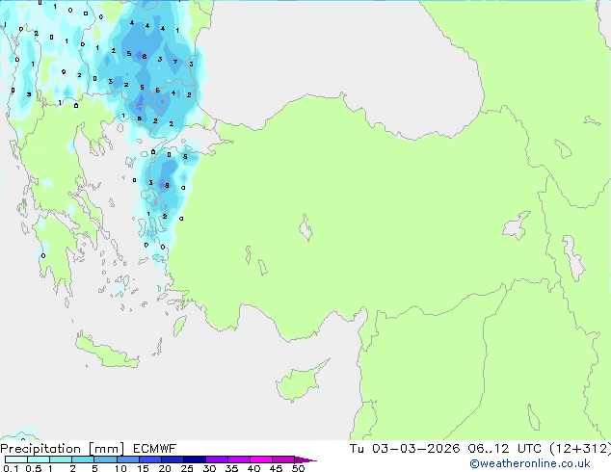Click the purple arrow above 50 mm
This screenshot has width=611, height=472.
pyautogui.click(x=305, y=459)
